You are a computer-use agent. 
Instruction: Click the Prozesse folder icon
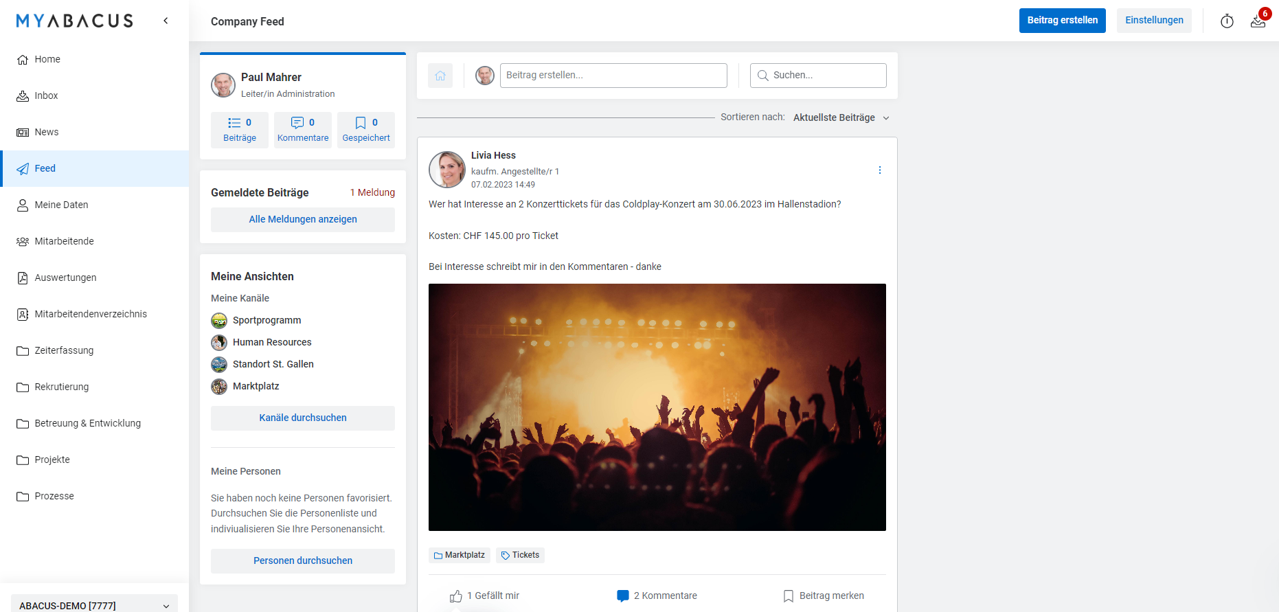[23, 496]
